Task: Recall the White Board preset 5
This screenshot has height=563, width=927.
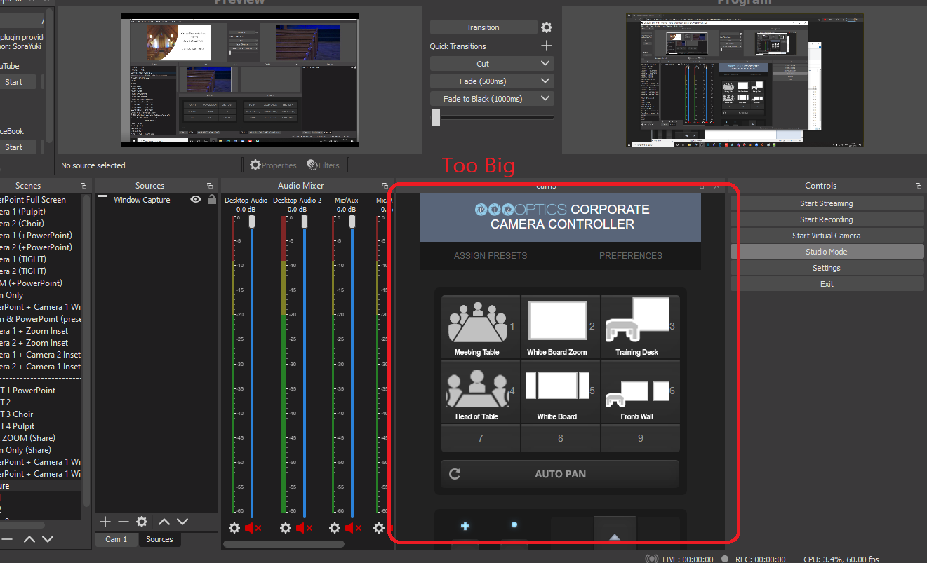Action: pos(561,391)
